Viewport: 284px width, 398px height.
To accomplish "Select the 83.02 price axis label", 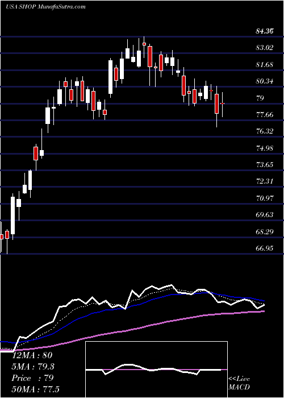I will (265, 48).
